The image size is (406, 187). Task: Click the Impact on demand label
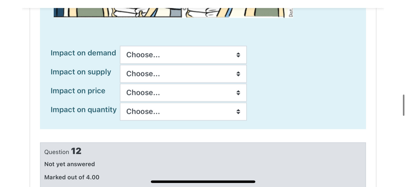[x=83, y=53]
